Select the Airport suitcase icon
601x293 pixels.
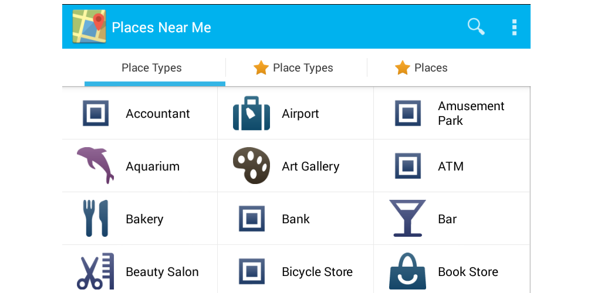(251, 113)
